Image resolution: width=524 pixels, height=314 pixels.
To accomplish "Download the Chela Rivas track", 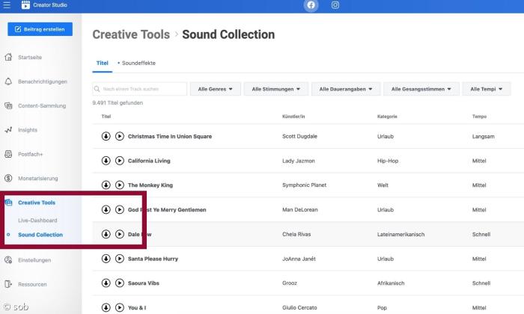I will (106, 234).
